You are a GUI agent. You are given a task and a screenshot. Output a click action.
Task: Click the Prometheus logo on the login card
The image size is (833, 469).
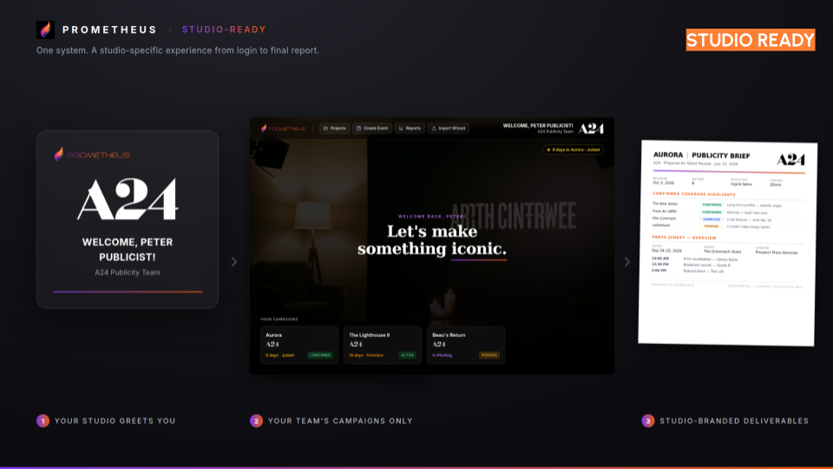(92, 155)
